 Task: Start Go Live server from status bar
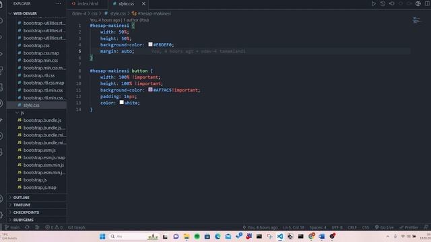[x=385, y=227]
